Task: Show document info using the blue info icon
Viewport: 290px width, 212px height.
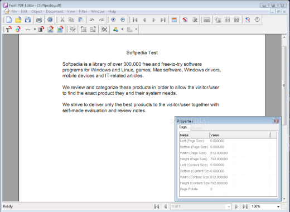Action: [50, 20]
